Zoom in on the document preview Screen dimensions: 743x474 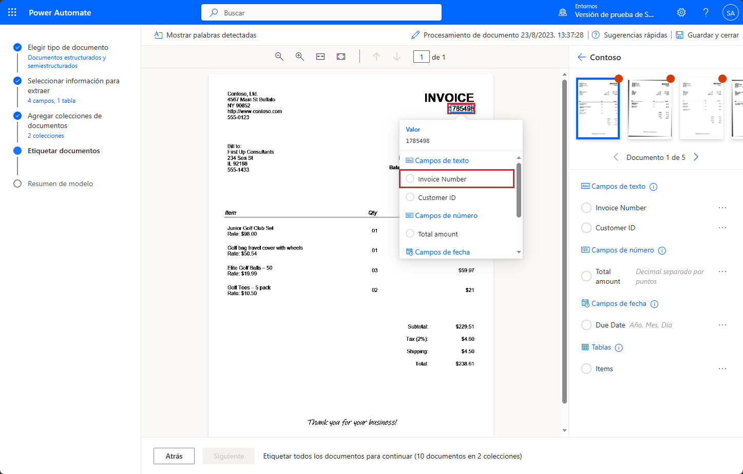pyautogui.click(x=300, y=57)
